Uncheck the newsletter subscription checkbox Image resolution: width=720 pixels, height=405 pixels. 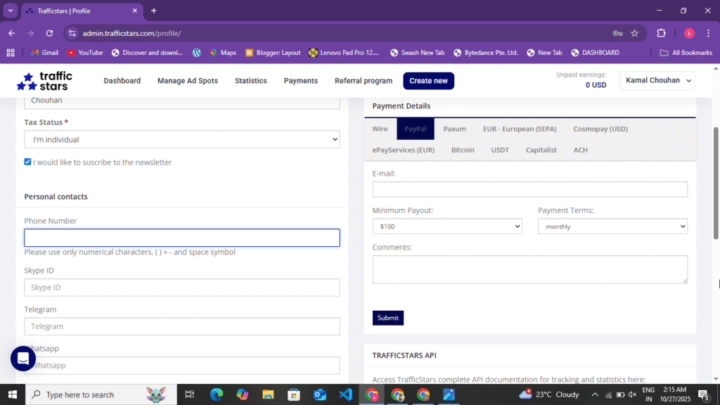coord(27,162)
